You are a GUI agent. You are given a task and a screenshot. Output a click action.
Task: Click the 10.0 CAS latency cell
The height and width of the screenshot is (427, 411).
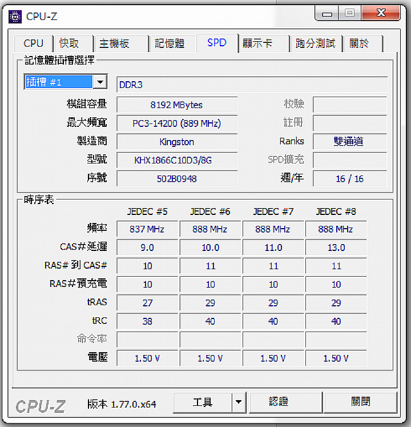[210, 248]
